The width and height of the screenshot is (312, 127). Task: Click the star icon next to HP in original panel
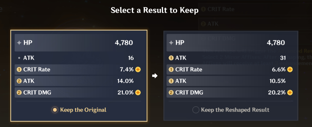tap(19, 43)
